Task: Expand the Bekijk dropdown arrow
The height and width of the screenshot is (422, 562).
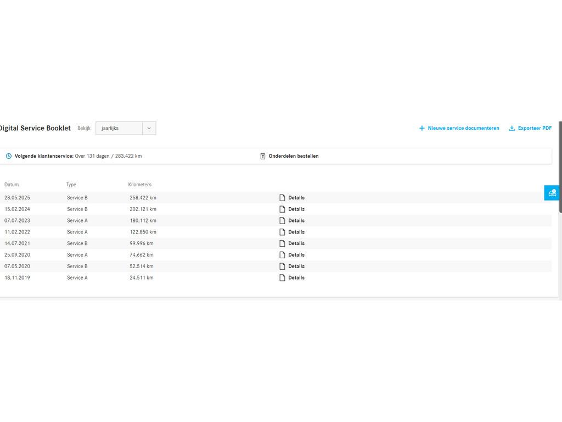Action: point(149,128)
